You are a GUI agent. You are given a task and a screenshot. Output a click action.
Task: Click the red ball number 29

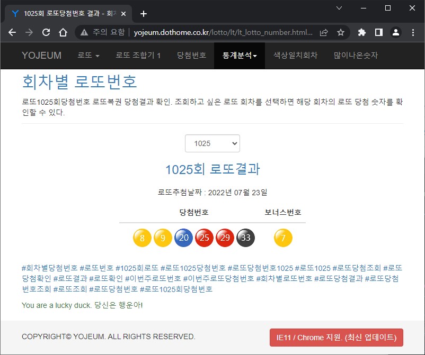[225, 238]
